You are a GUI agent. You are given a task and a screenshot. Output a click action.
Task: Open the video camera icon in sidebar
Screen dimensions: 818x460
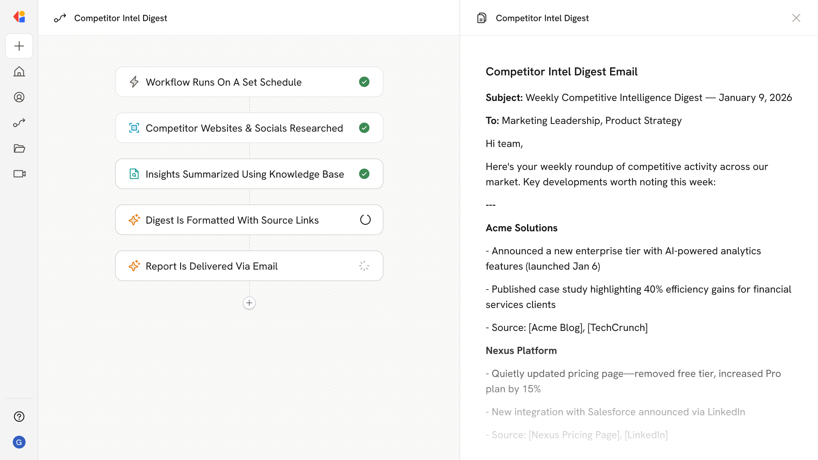point(19,174)
